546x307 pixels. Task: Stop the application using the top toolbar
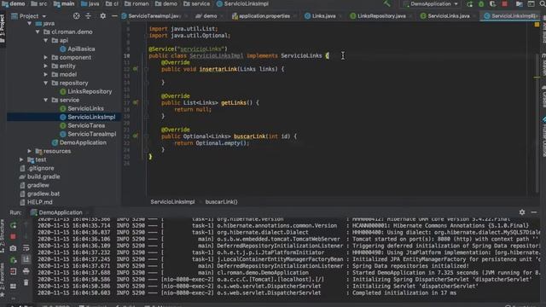(x=504, y=3)
